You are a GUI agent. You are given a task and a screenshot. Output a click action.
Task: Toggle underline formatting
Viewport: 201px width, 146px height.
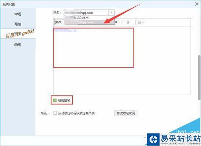128,22
